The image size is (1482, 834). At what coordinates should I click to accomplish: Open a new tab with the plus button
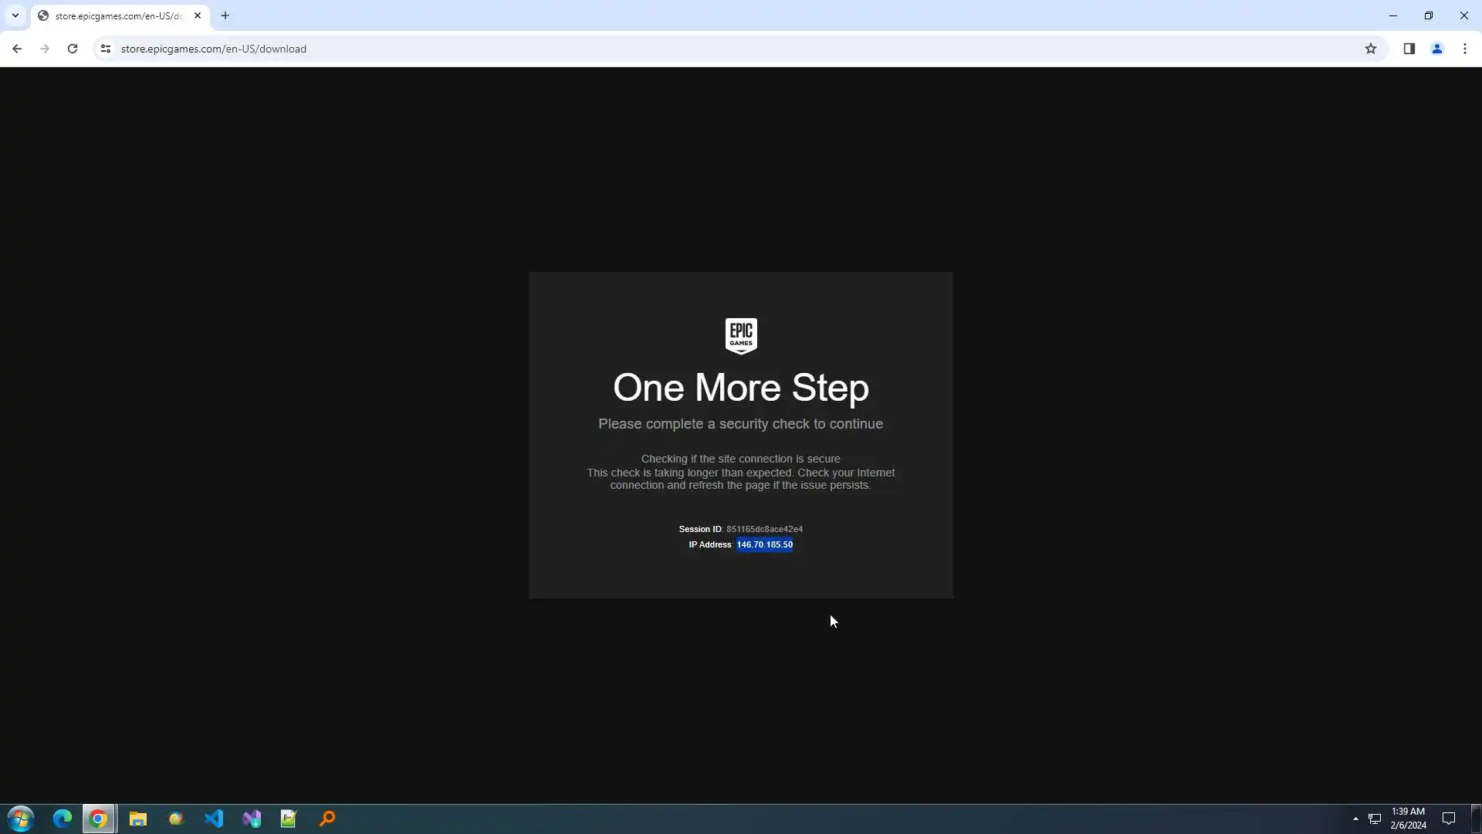coord(225,15)
